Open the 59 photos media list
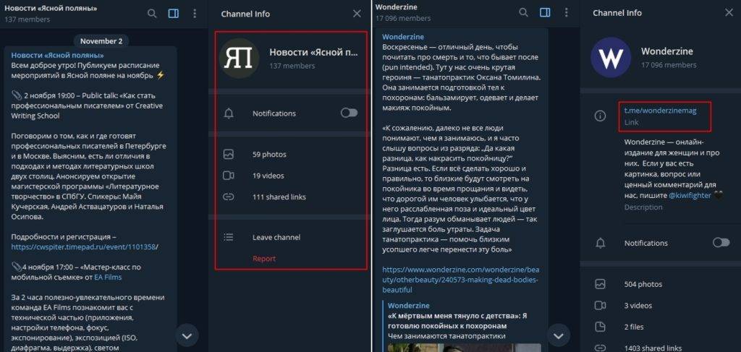Viewport: 741px width, 352px height. pos(269,154)
